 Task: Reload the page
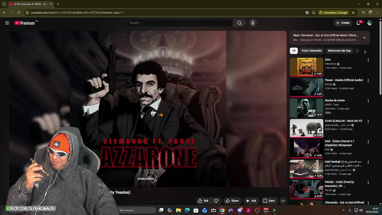tap(19, 13)
